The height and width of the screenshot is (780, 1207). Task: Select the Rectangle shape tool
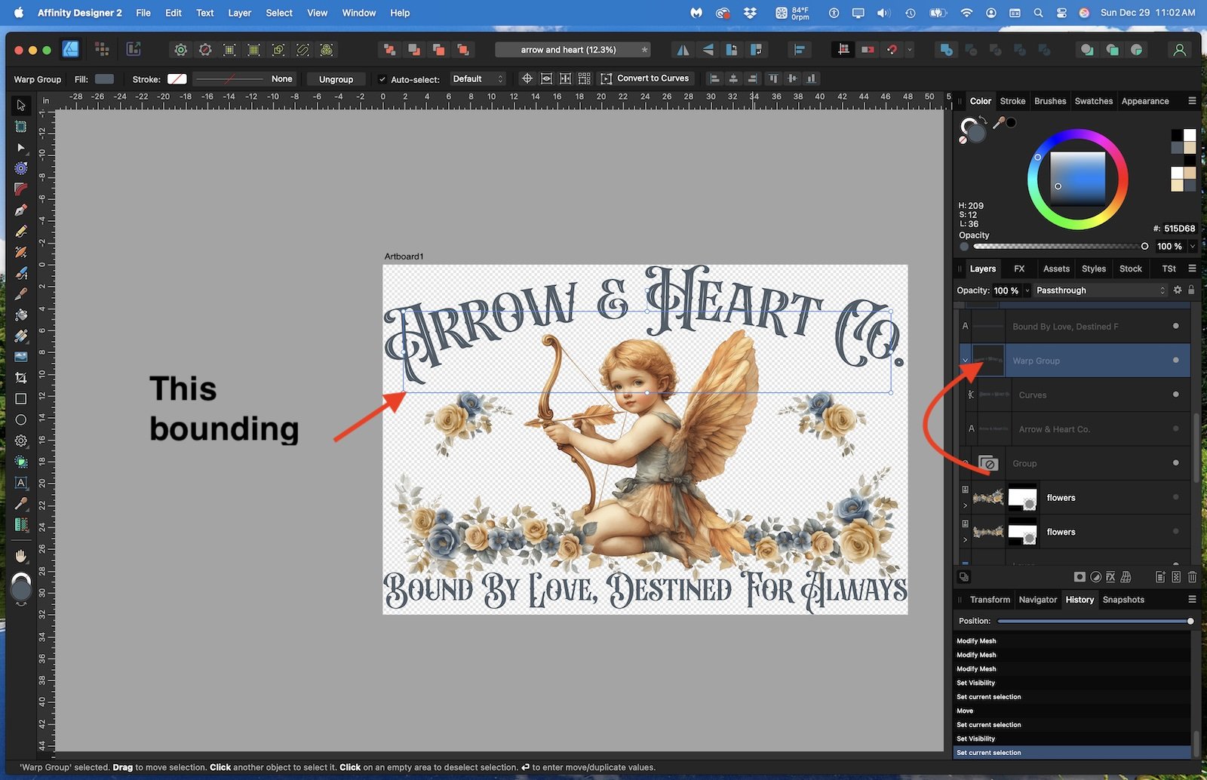21,399
